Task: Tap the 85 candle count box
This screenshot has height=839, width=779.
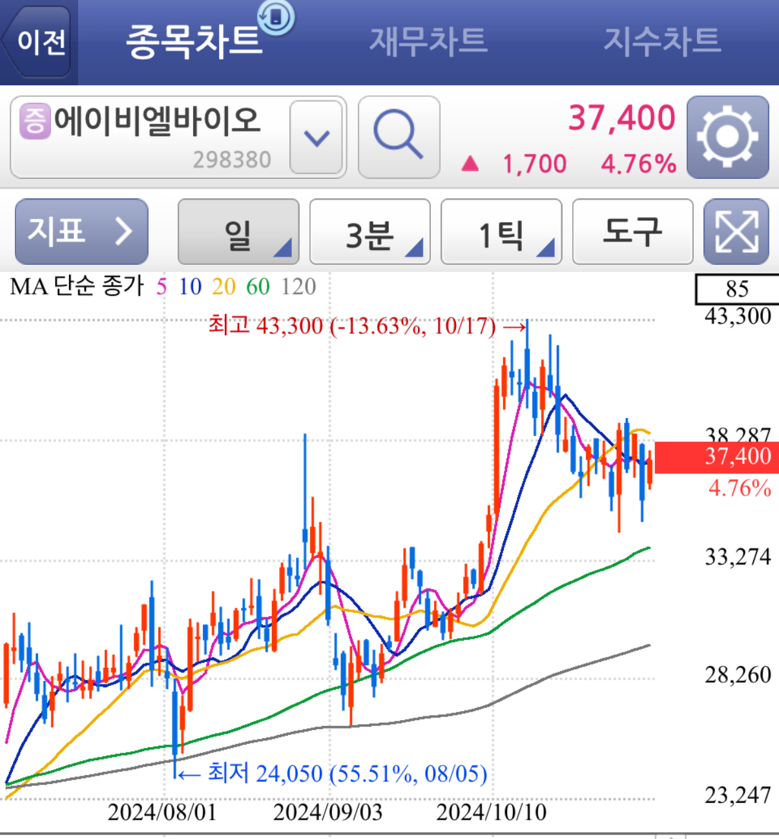Action: (737, 289)
